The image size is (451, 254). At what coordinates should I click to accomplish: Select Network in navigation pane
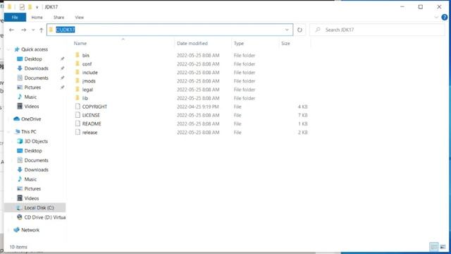coord(30,230)
